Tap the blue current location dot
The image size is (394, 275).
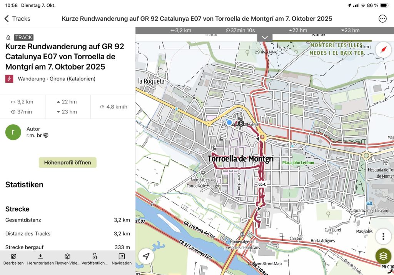[229, 122]
